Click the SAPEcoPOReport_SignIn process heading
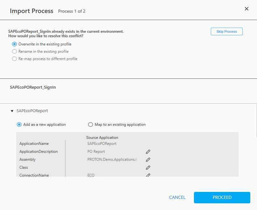257x210 pixels. click(33, 87)
